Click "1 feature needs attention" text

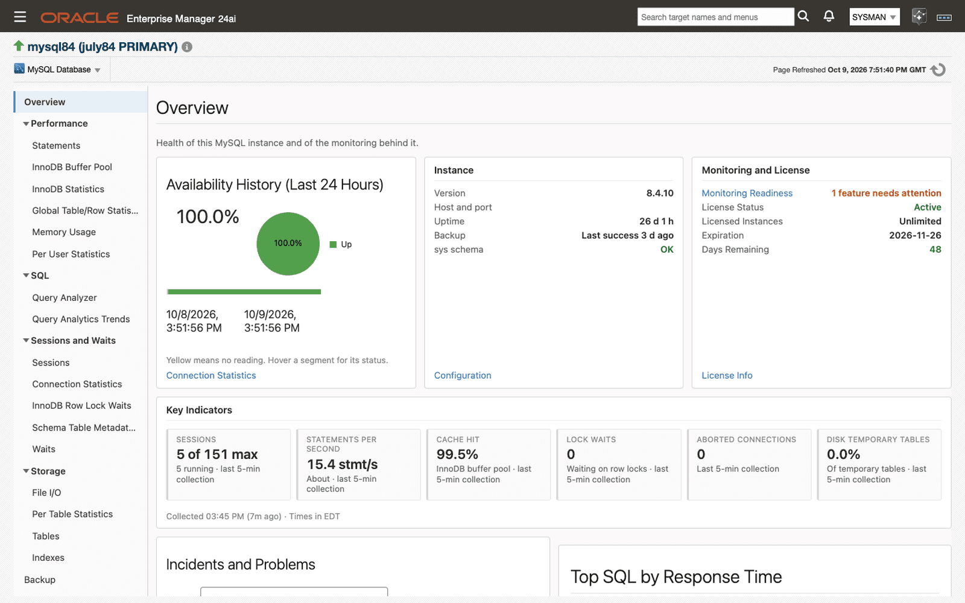pyautogui.click(x=886, y=193)
